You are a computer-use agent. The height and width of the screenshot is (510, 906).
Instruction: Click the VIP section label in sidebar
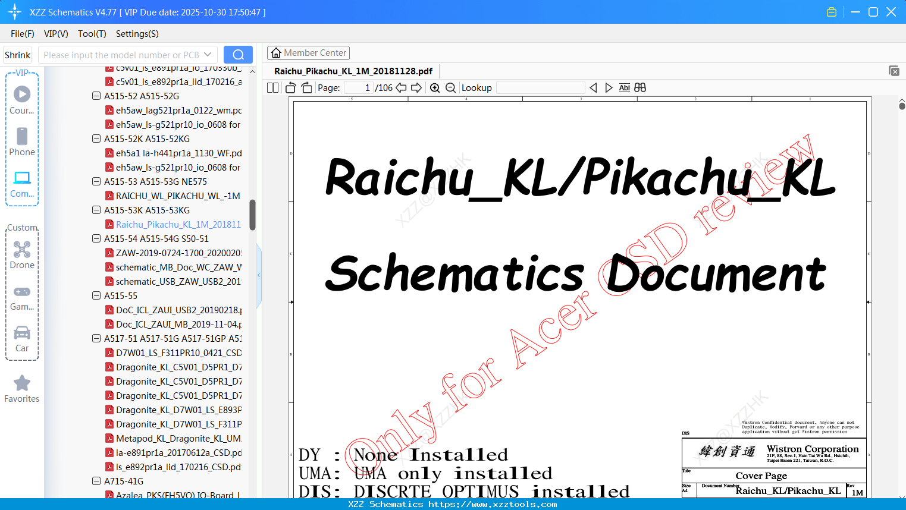[x=22, y=73]
